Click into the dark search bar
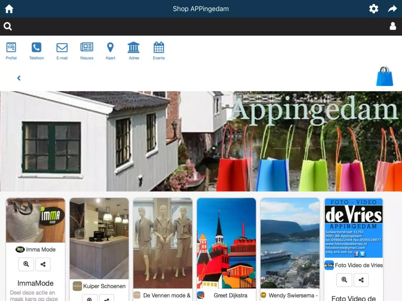The width and height of the screenshot is (402, 301). point(201,26)
